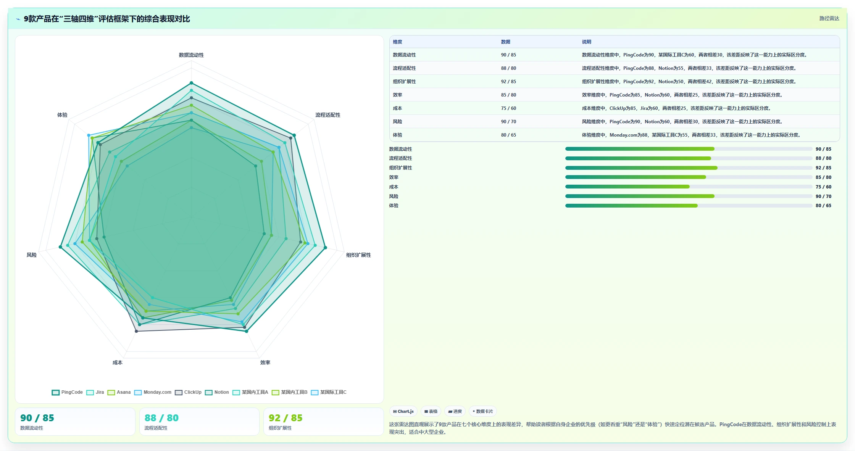Image resolution: width=855 pixels, height=451 pixels.
Task: Click the description starting 数据流动性维度中
Action: pos(695,55)
